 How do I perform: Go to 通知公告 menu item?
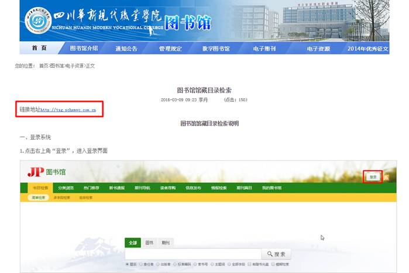point(126,49)
